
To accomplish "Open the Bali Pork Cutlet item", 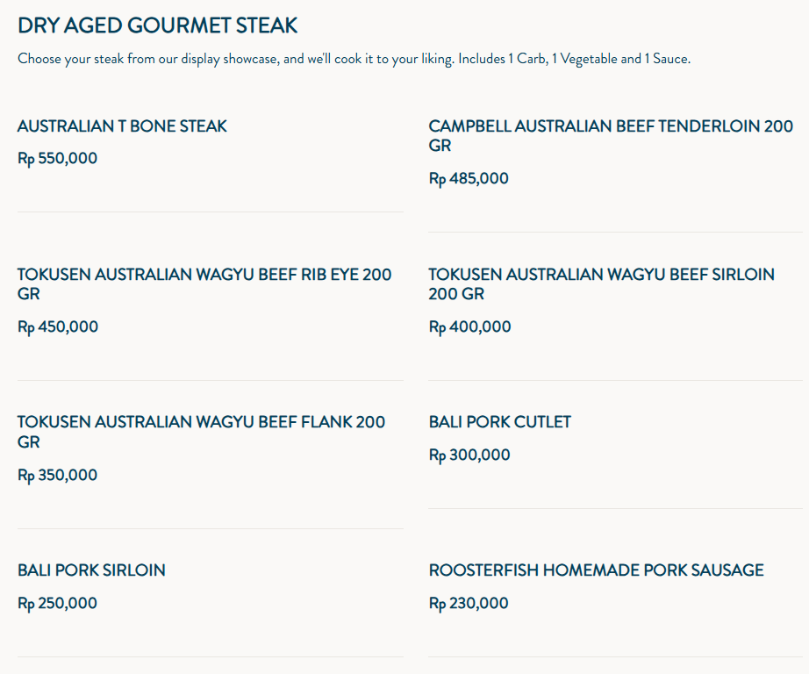I will (499, 422).
